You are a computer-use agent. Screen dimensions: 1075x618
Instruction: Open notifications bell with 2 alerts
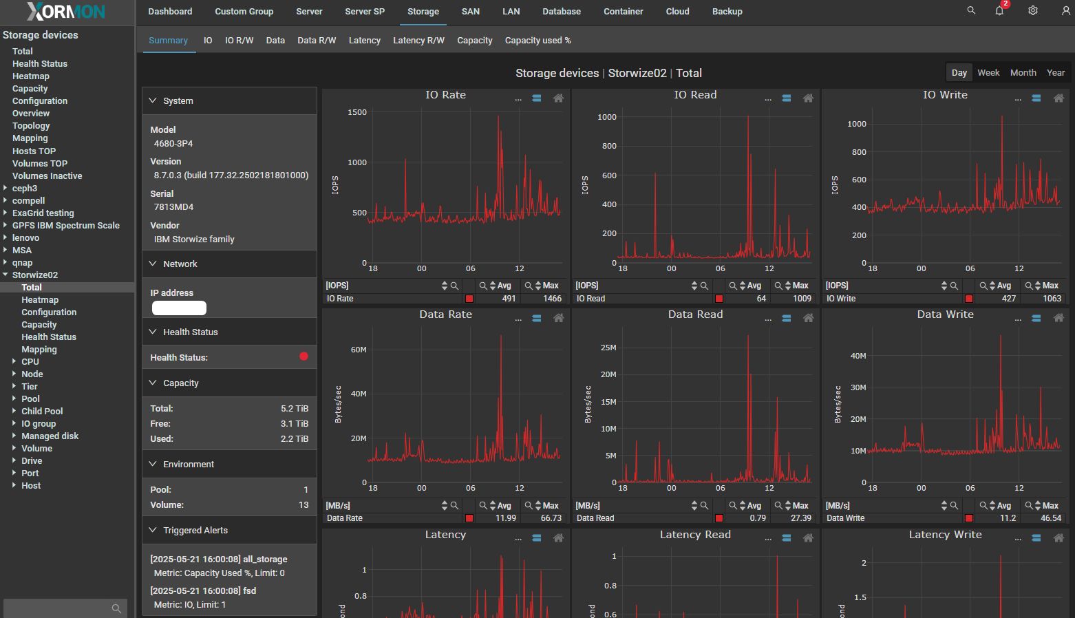coord(1000,11)
